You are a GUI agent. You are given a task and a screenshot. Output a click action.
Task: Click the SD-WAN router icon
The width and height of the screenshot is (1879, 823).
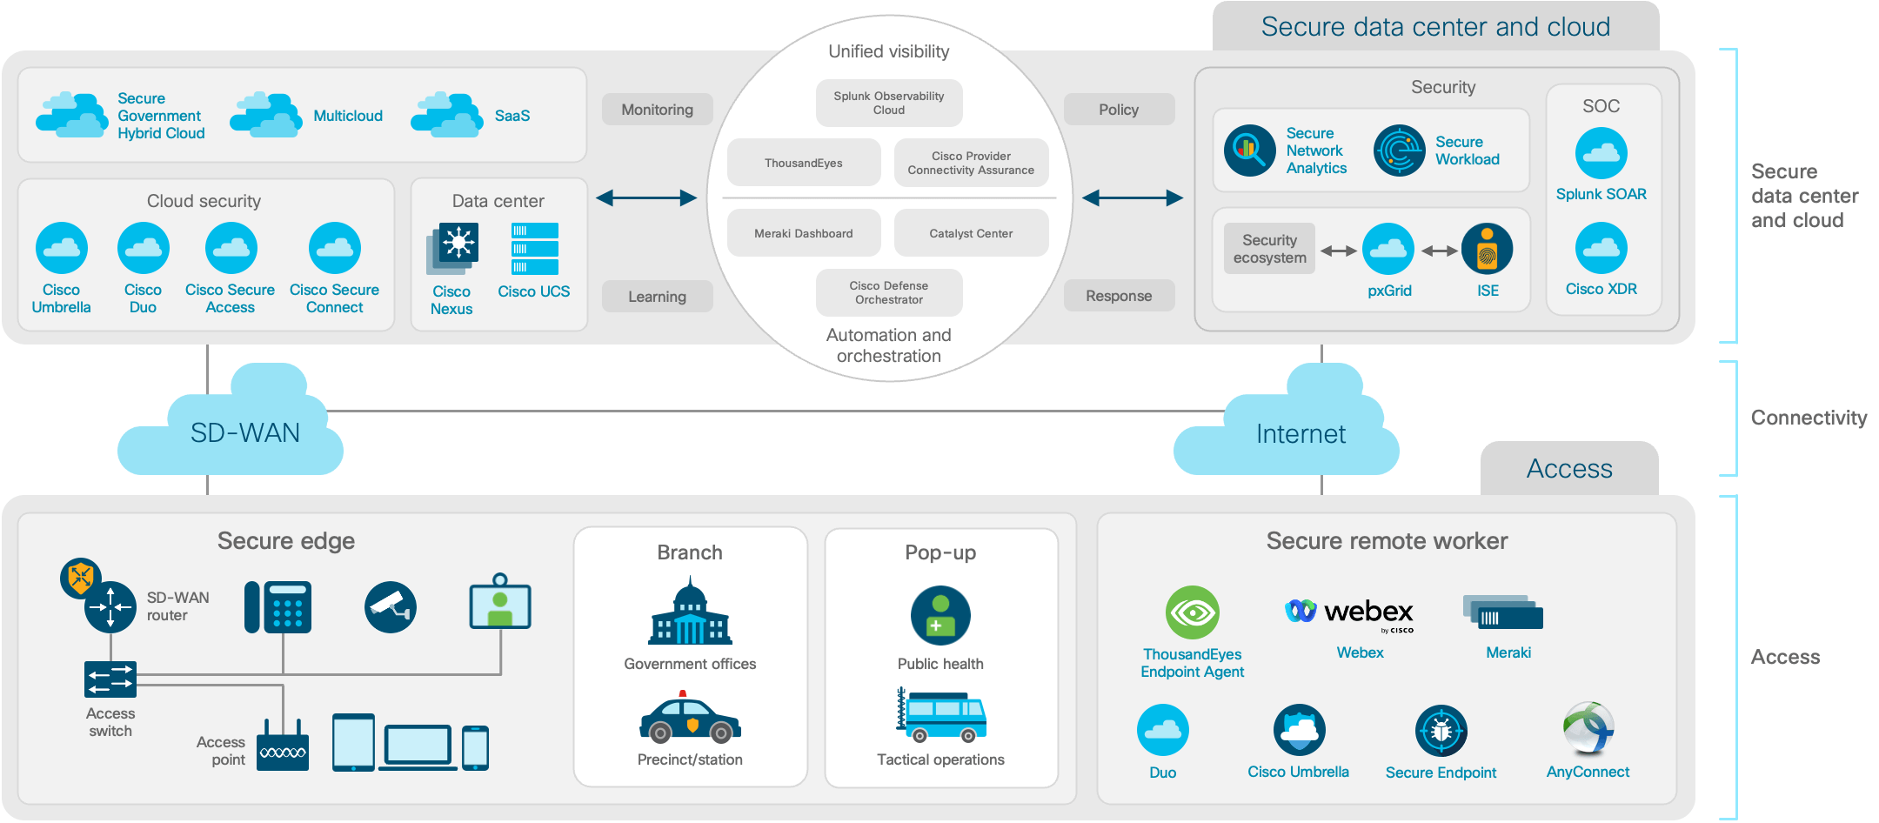point(110,606)
